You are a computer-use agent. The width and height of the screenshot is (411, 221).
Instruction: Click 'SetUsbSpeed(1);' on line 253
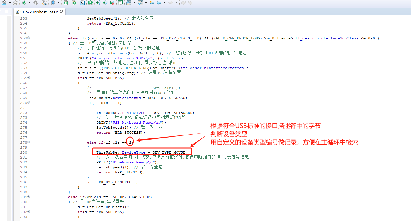[x=105, y=18]
